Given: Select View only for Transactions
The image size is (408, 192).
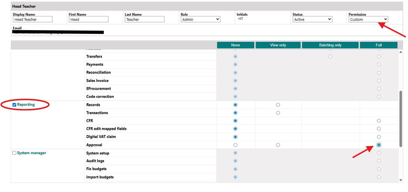Looking at the screenshot, I should click(278, 113).
